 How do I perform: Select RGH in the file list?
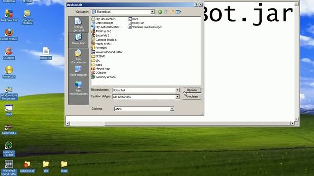(x=133, y=19)
